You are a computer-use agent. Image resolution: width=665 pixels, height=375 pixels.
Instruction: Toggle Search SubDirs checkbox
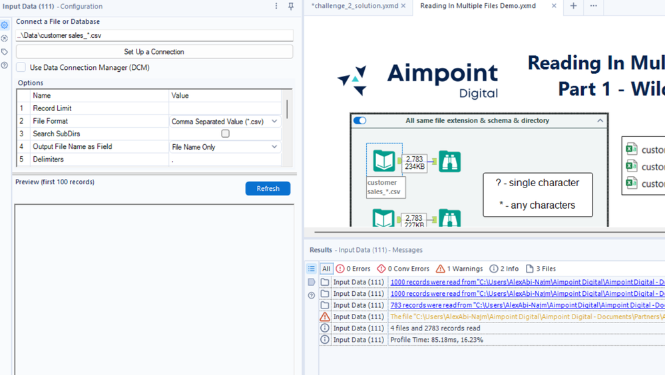[x=225, y=134]
